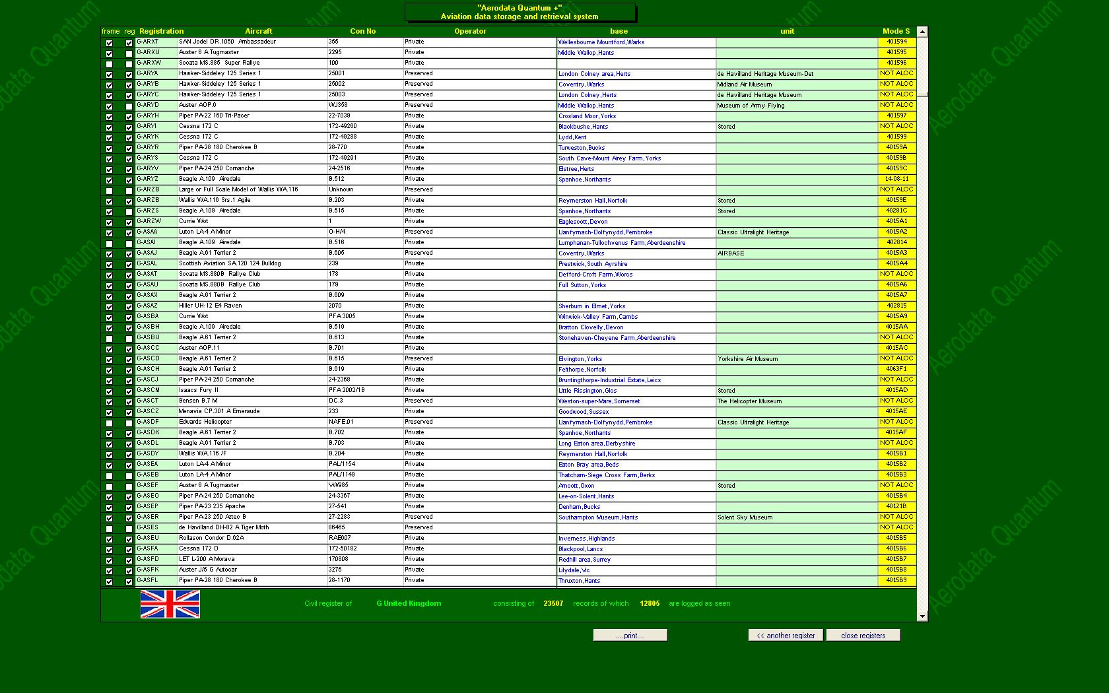The image size is (1109, 693).
Task: Follow the London Colney area,Herts link
Action: pos(594,74)
